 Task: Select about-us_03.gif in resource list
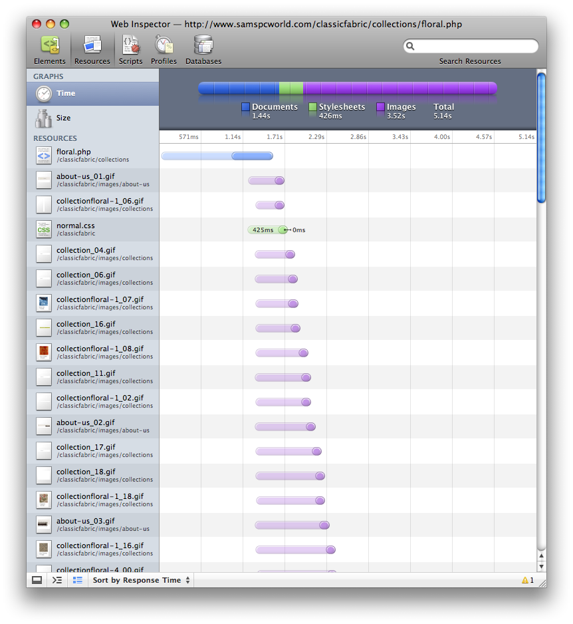point(92,525)
